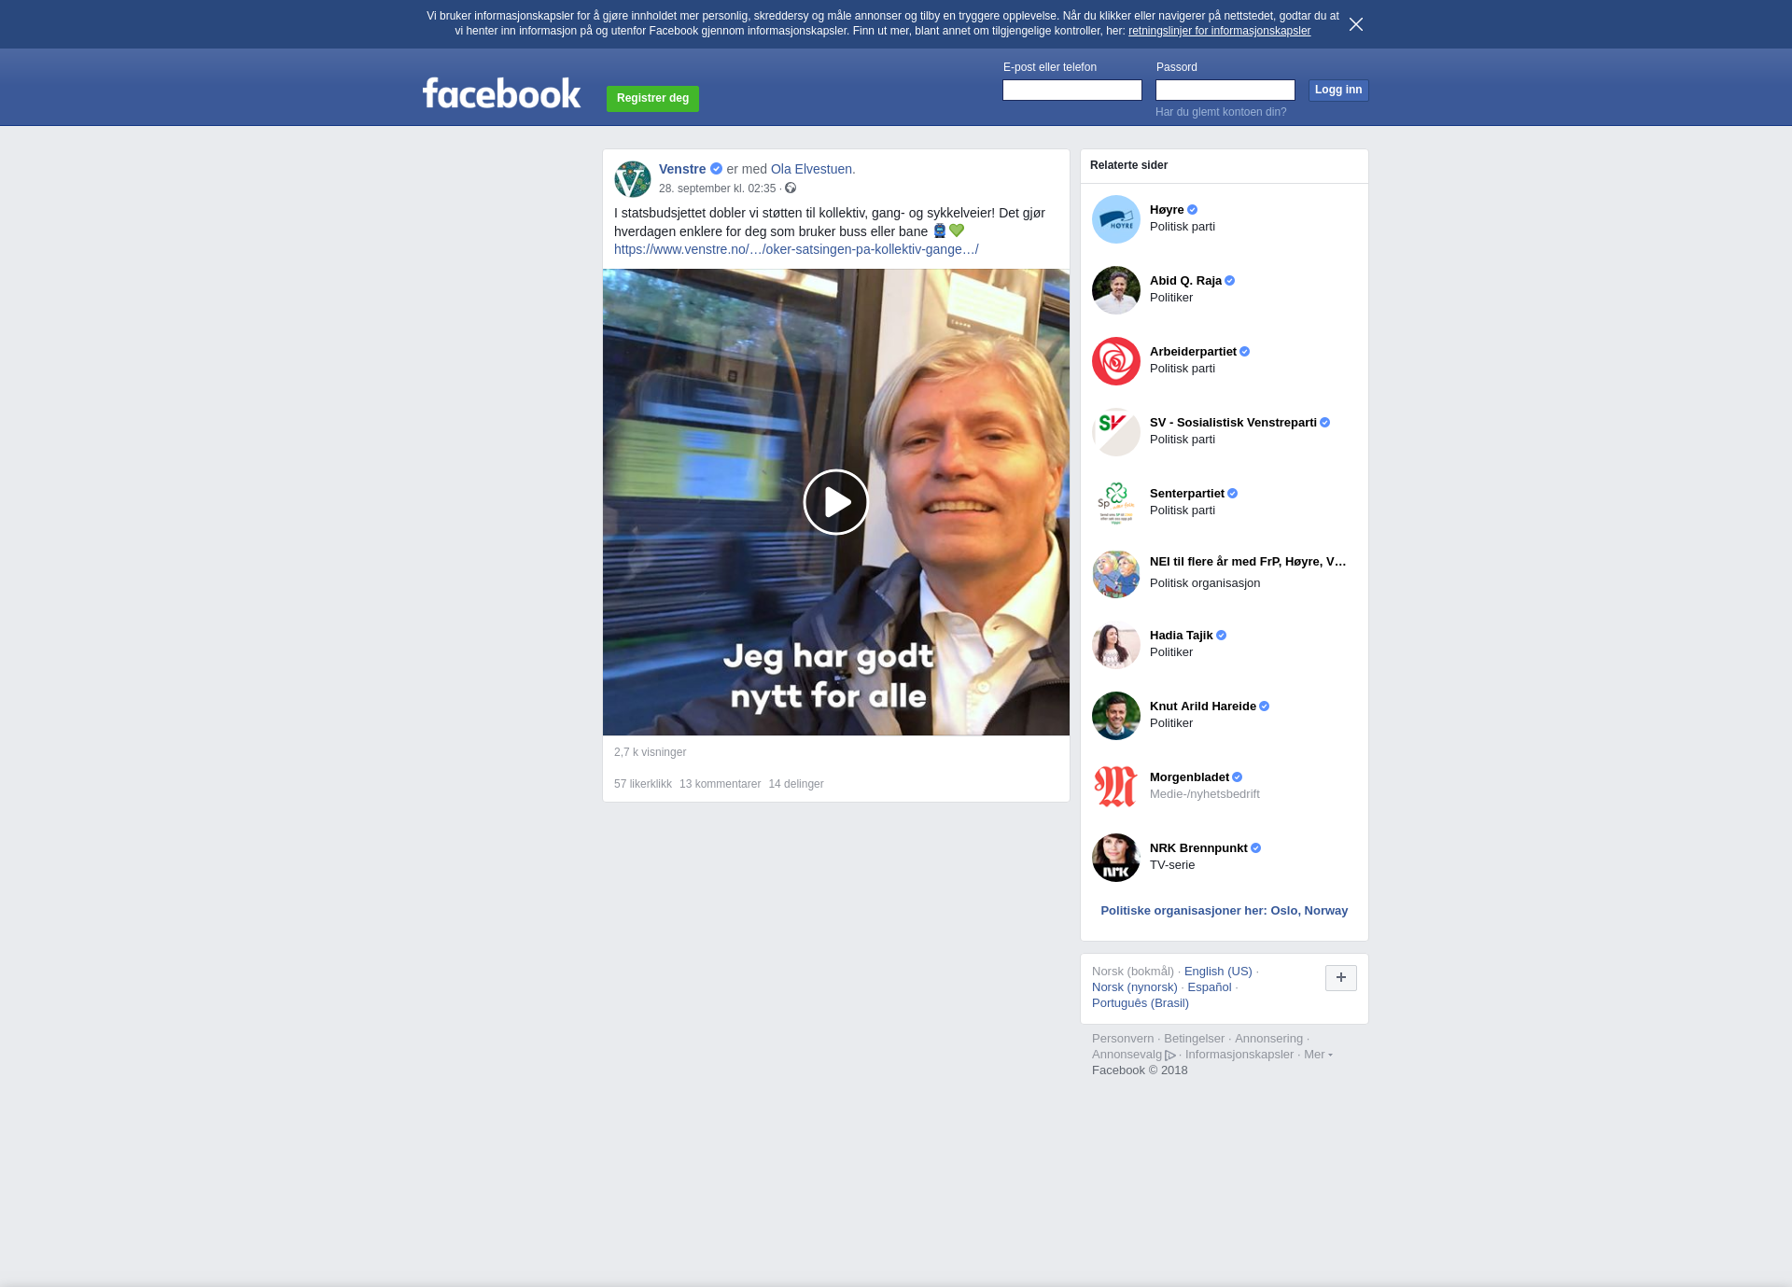This screenshot has height=1287, width=1792.
Task: Open the Hadia Tajik page name
Action: 1182,636
